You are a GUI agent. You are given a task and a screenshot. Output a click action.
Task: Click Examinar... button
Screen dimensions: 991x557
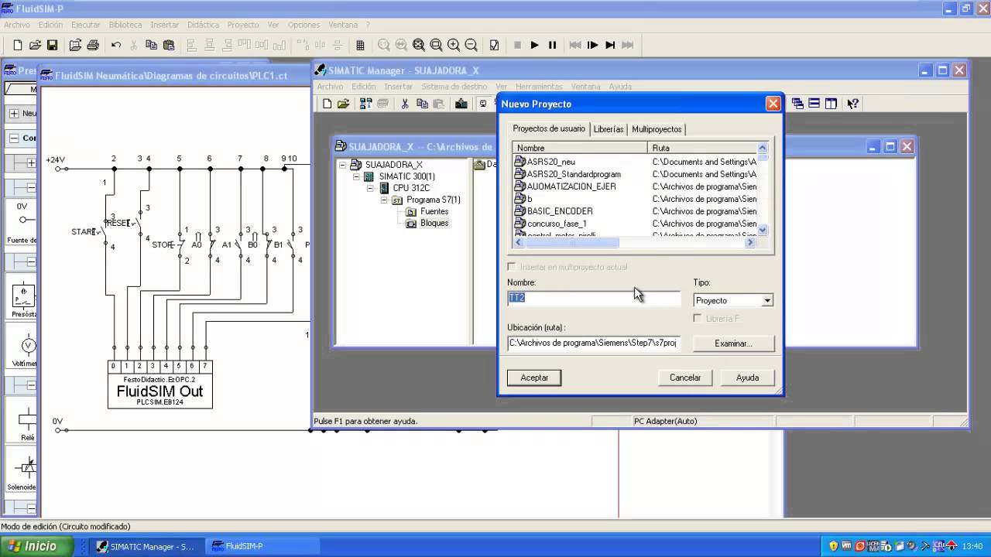coord(733,343)
